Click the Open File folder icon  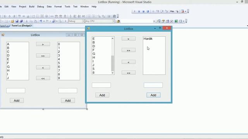[x=12, y=21]
